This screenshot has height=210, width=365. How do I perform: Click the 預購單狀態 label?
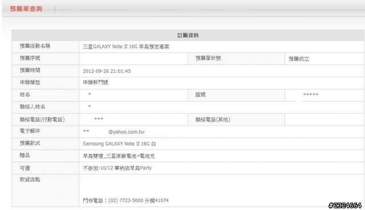[x=208, y=58]
